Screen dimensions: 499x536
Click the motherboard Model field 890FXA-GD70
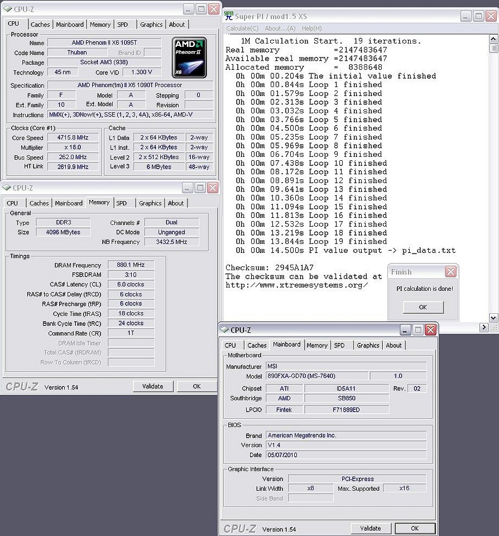[x=316, y=376]
